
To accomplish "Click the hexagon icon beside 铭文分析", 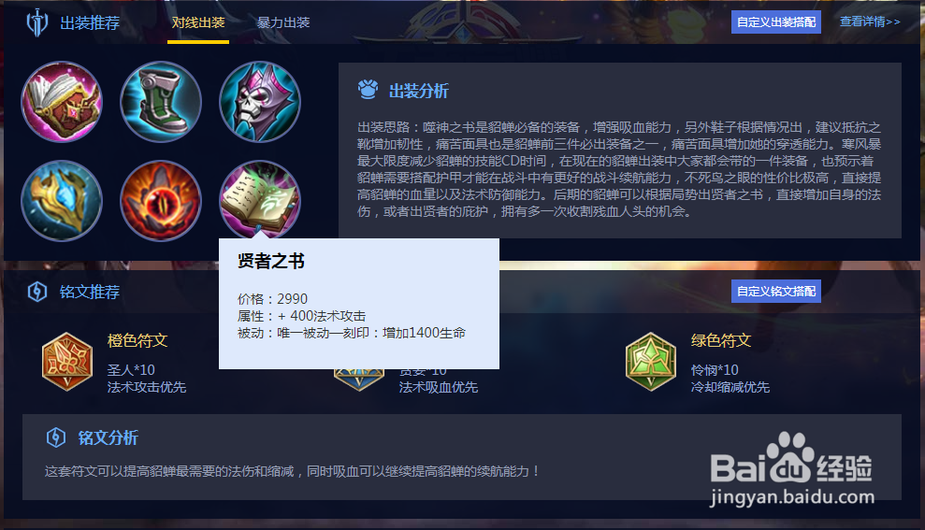I will tap(56, 437).
